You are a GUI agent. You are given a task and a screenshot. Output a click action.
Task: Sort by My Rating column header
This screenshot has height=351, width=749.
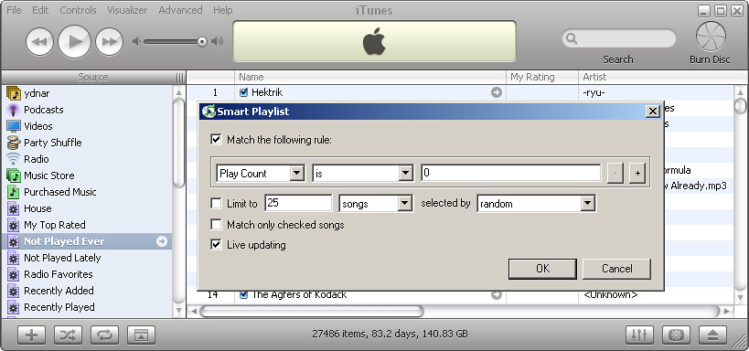(542, 77)
